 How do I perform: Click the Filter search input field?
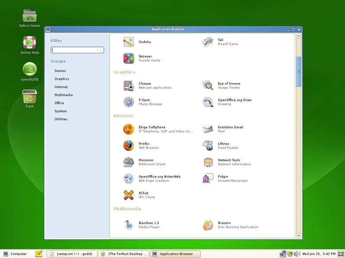(78, 50)
